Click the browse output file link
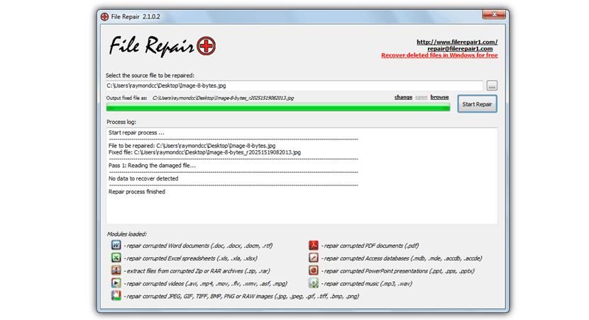 point(439,97)
